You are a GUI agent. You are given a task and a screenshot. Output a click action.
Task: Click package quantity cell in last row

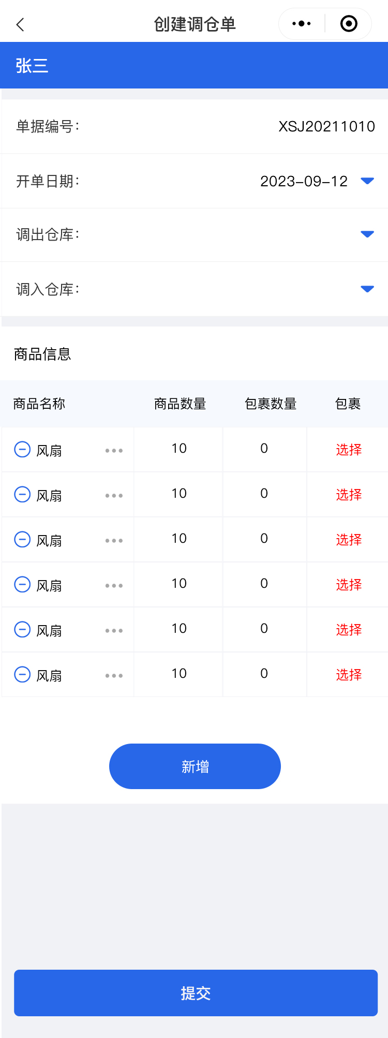[264, 674]
